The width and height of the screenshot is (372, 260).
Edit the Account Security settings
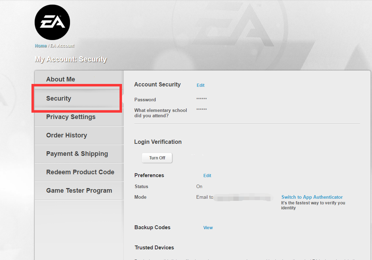click(x=200, y=85)
